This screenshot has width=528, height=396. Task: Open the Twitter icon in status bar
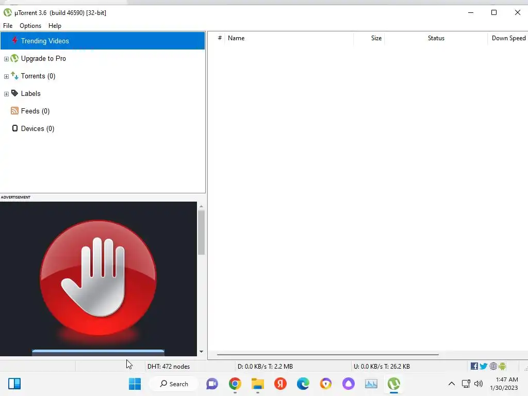(484, 366)
